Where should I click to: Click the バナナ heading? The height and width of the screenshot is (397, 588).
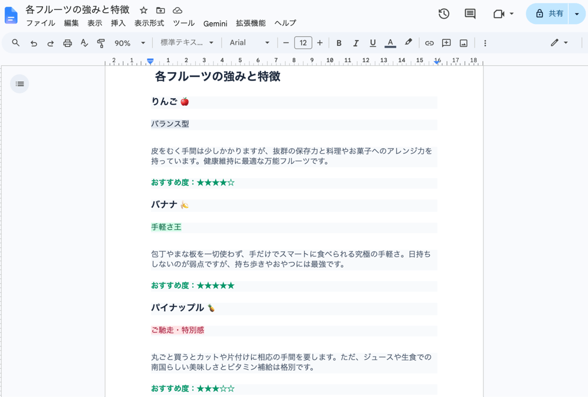170,205
